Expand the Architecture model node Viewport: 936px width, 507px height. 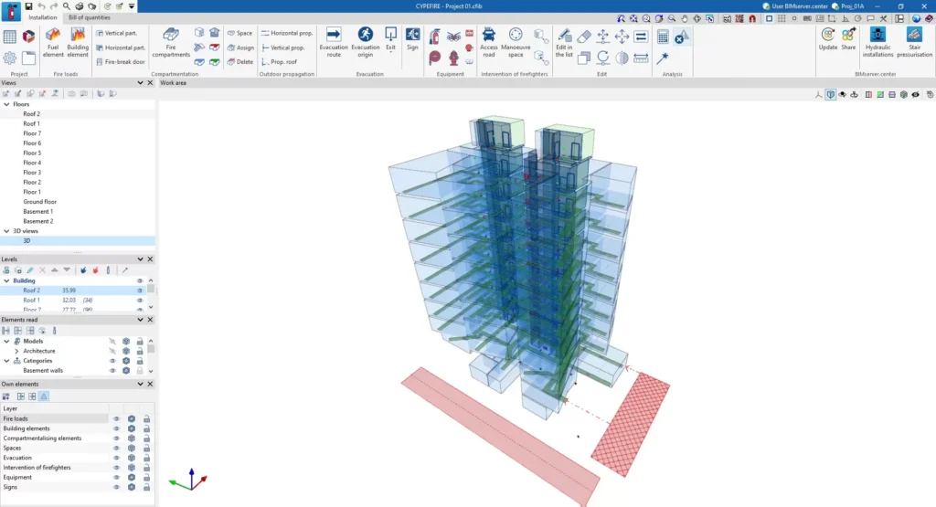(16, 351)
